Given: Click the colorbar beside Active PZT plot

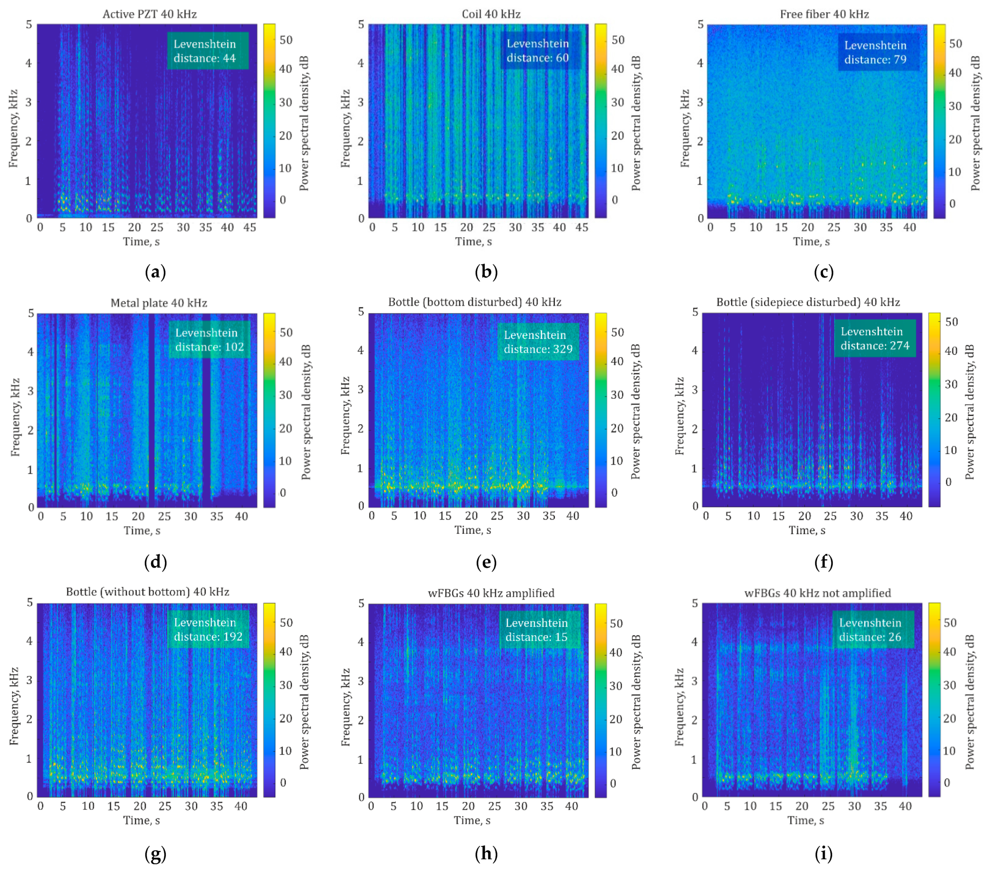Looking at the screenshot, I should coord(269,121).
